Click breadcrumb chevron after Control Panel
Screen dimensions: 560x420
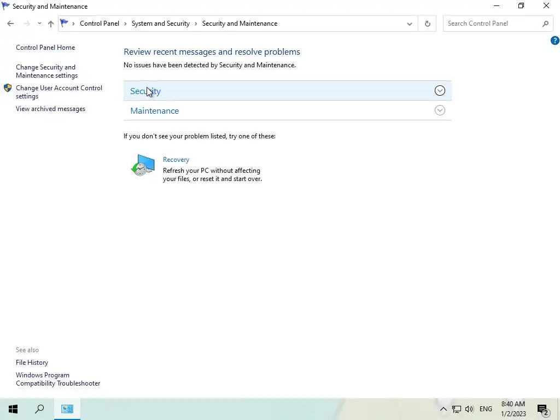[125, 24]
